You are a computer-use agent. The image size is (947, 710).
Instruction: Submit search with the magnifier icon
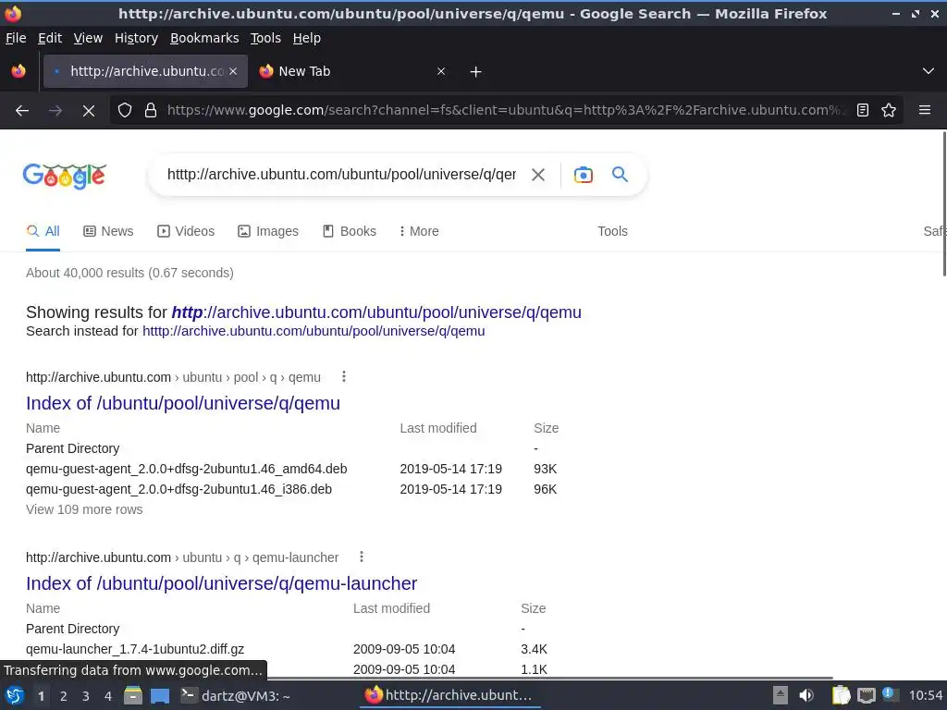coord(620,175)
